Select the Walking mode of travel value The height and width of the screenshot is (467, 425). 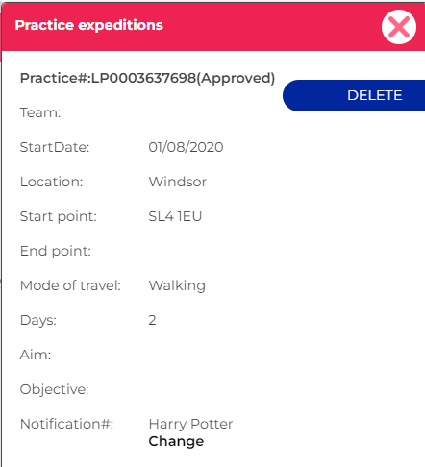(177, 285)
